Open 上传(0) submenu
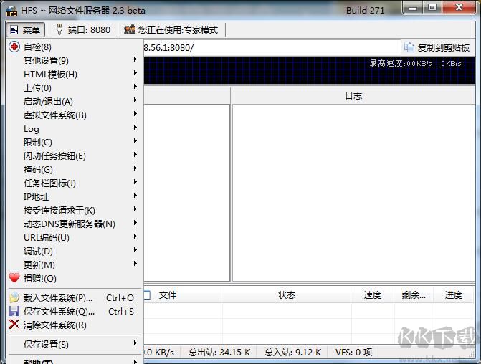This screenshot has width=481, height=364. tap(75, 87)
